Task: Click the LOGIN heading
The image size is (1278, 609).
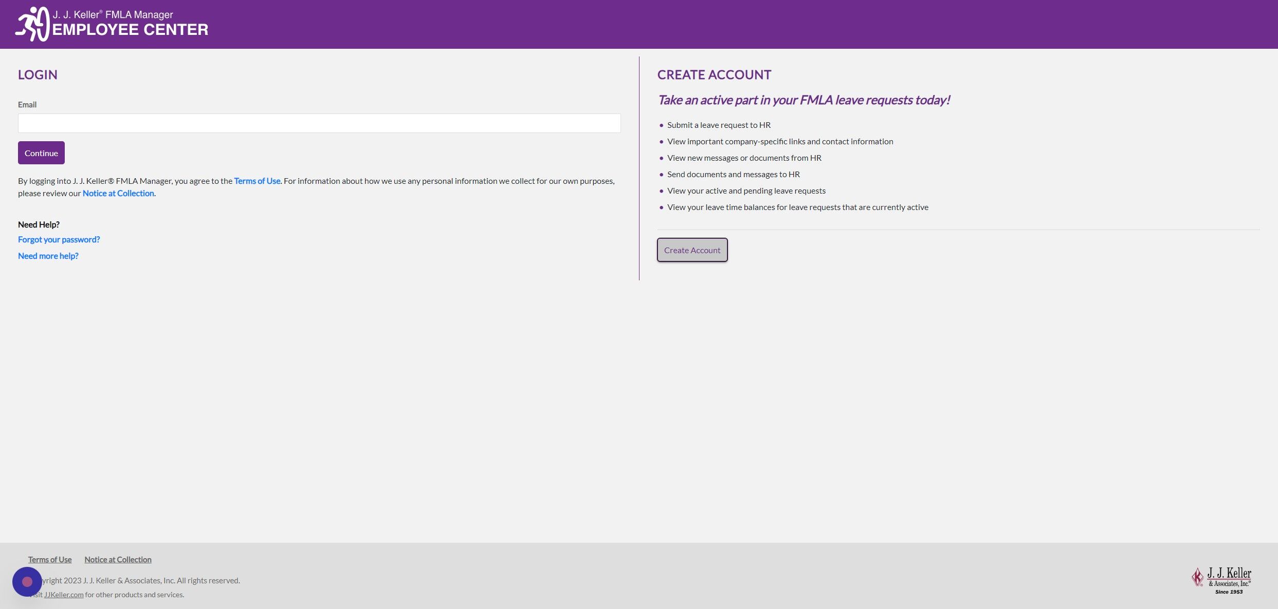Action: point(38,75)
